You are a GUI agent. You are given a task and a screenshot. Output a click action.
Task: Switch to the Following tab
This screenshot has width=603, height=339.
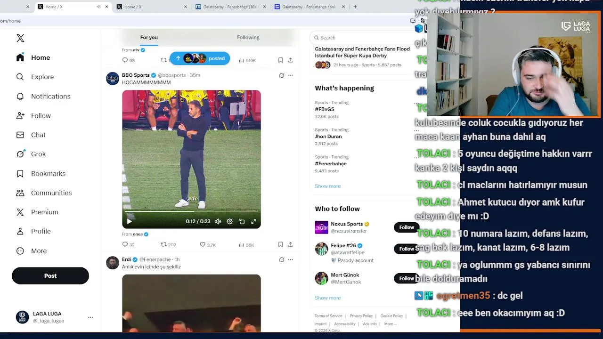[248, 37]
